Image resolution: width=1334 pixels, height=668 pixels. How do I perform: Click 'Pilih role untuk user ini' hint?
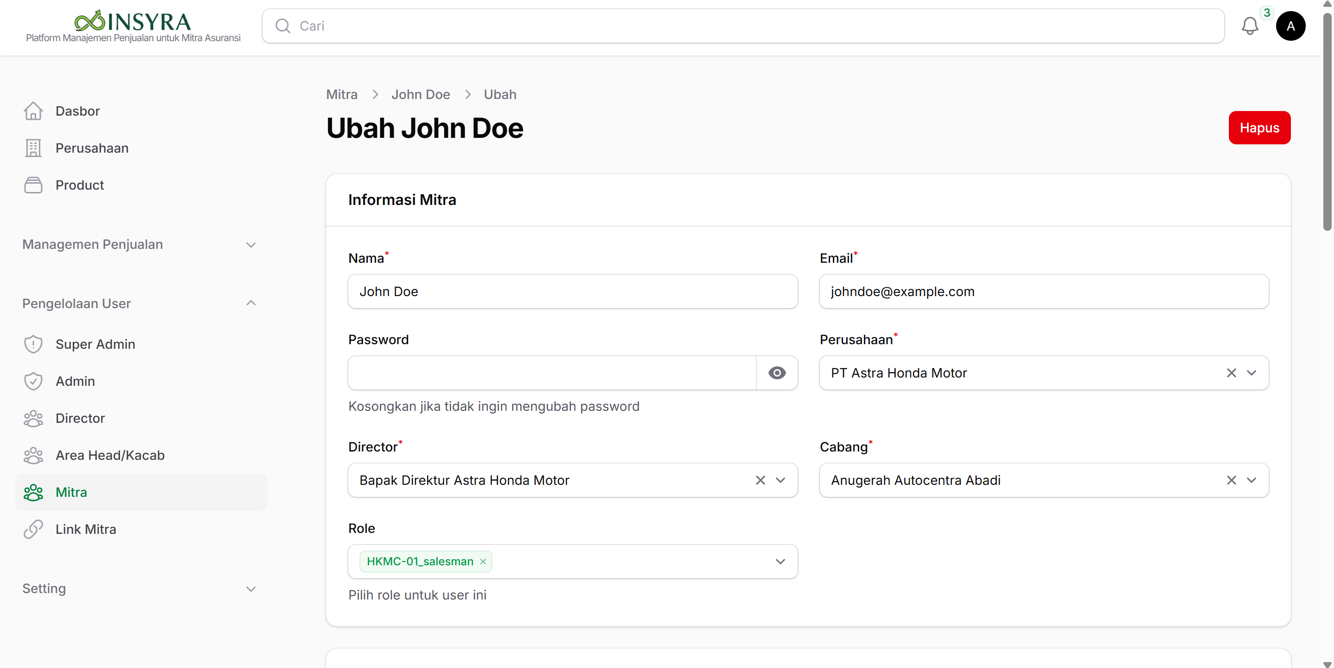pos(417,595)
